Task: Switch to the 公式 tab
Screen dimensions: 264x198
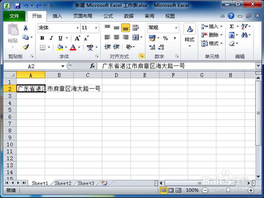Action: tap(108, 16)
